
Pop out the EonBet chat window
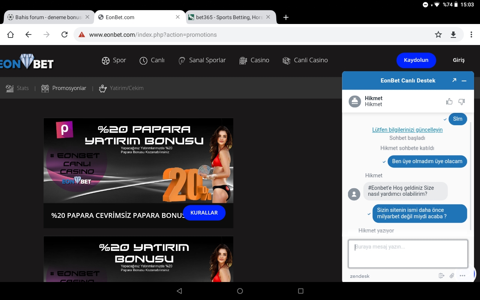454,80
